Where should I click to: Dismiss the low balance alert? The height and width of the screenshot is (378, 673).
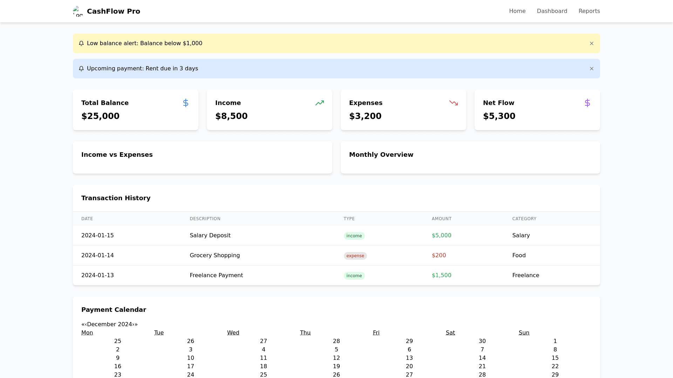pyautogui.click(x=591, y=43)
